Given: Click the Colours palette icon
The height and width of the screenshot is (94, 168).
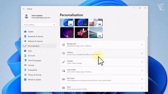Looking at the screenshot, I should coord(64,53).
